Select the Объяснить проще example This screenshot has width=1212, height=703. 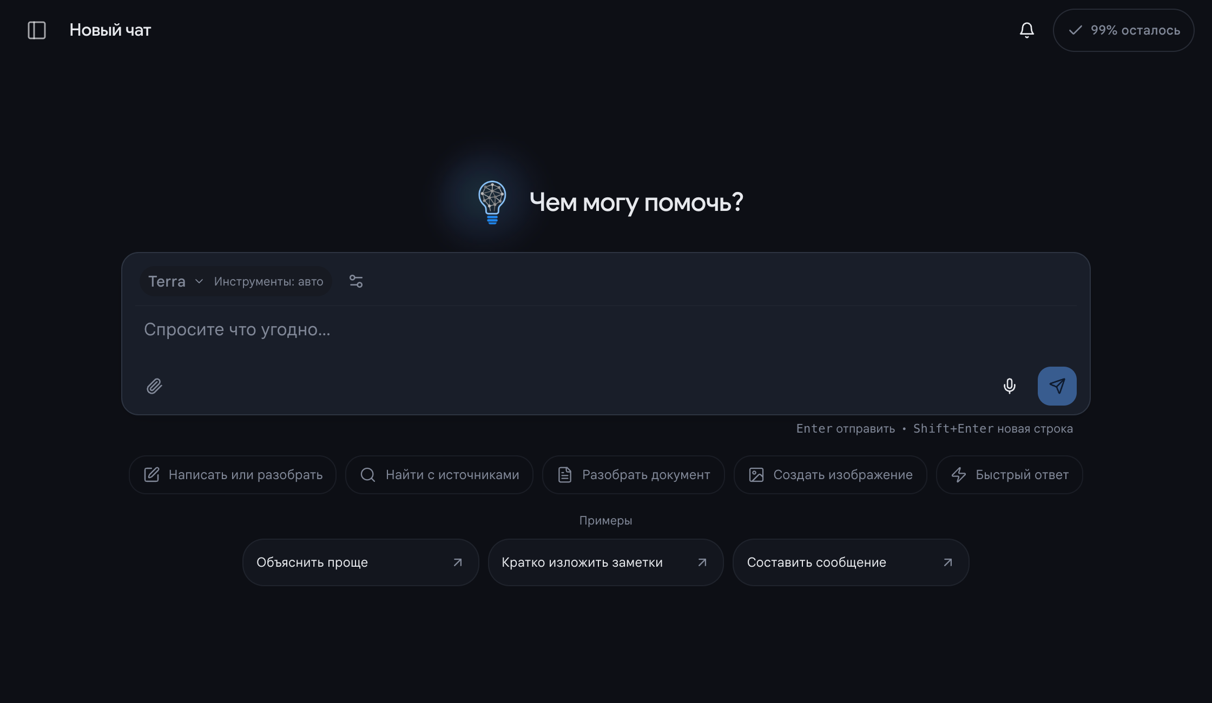pos(360,562)
